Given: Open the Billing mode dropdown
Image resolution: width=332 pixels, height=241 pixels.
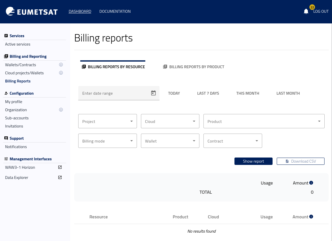Looking at the screenshot, I should (x=107, y=141).
